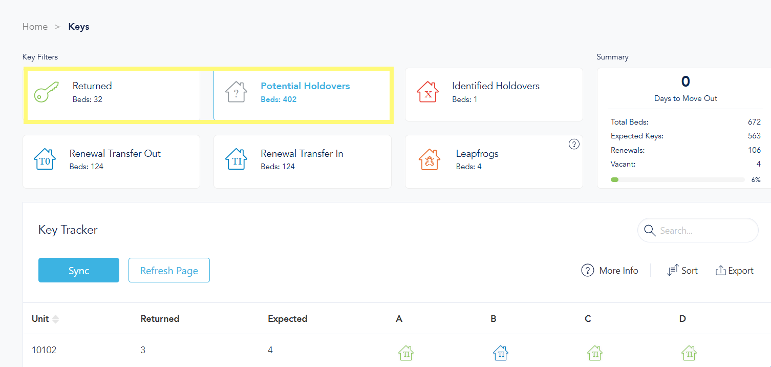The width and height of the screenshot is (771, 367).
Task: Click the blue bed B icon for unit 10102
Action: [500, 353]
